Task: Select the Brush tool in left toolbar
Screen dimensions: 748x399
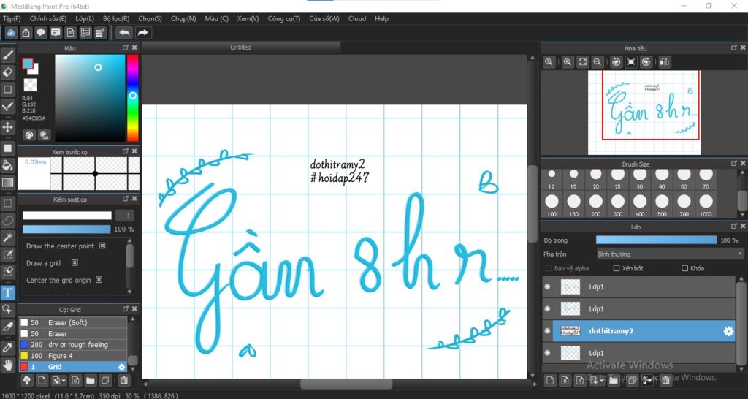Action: [x=7, y=56]
